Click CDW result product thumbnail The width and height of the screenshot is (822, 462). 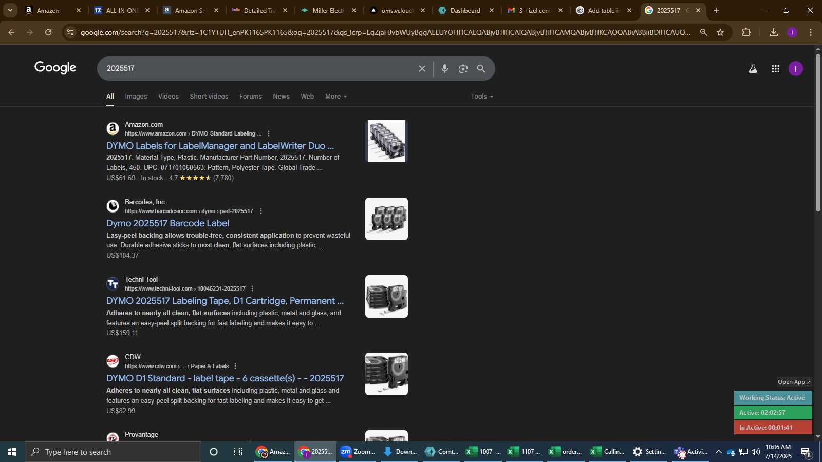tap(386, 374)
